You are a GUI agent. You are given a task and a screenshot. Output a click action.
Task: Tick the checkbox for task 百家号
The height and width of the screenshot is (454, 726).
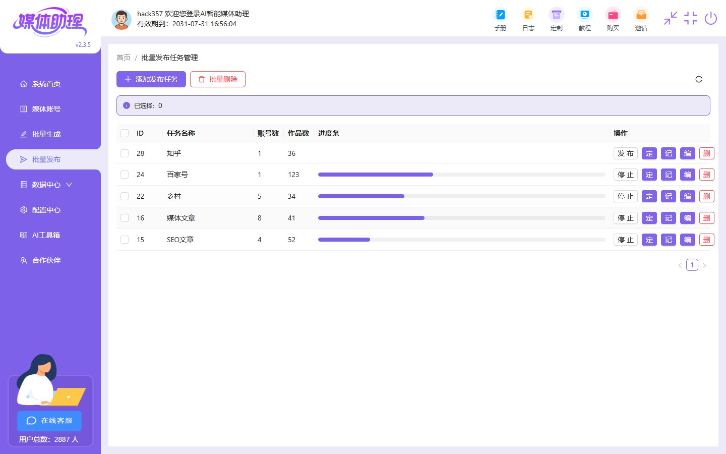click(x=125, y=175)
